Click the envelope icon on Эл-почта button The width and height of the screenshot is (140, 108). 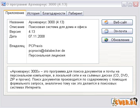click(106, 31)
